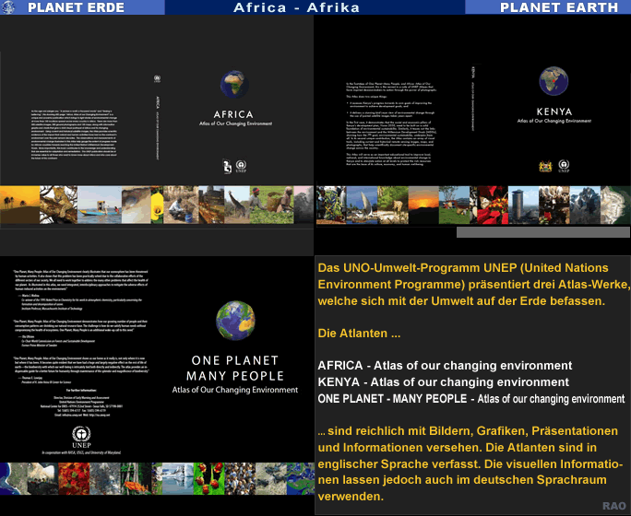The width and height of the screenshot is (631, 516).
Task: Click the PLANET ERDE header label
Action: (76, 7)
